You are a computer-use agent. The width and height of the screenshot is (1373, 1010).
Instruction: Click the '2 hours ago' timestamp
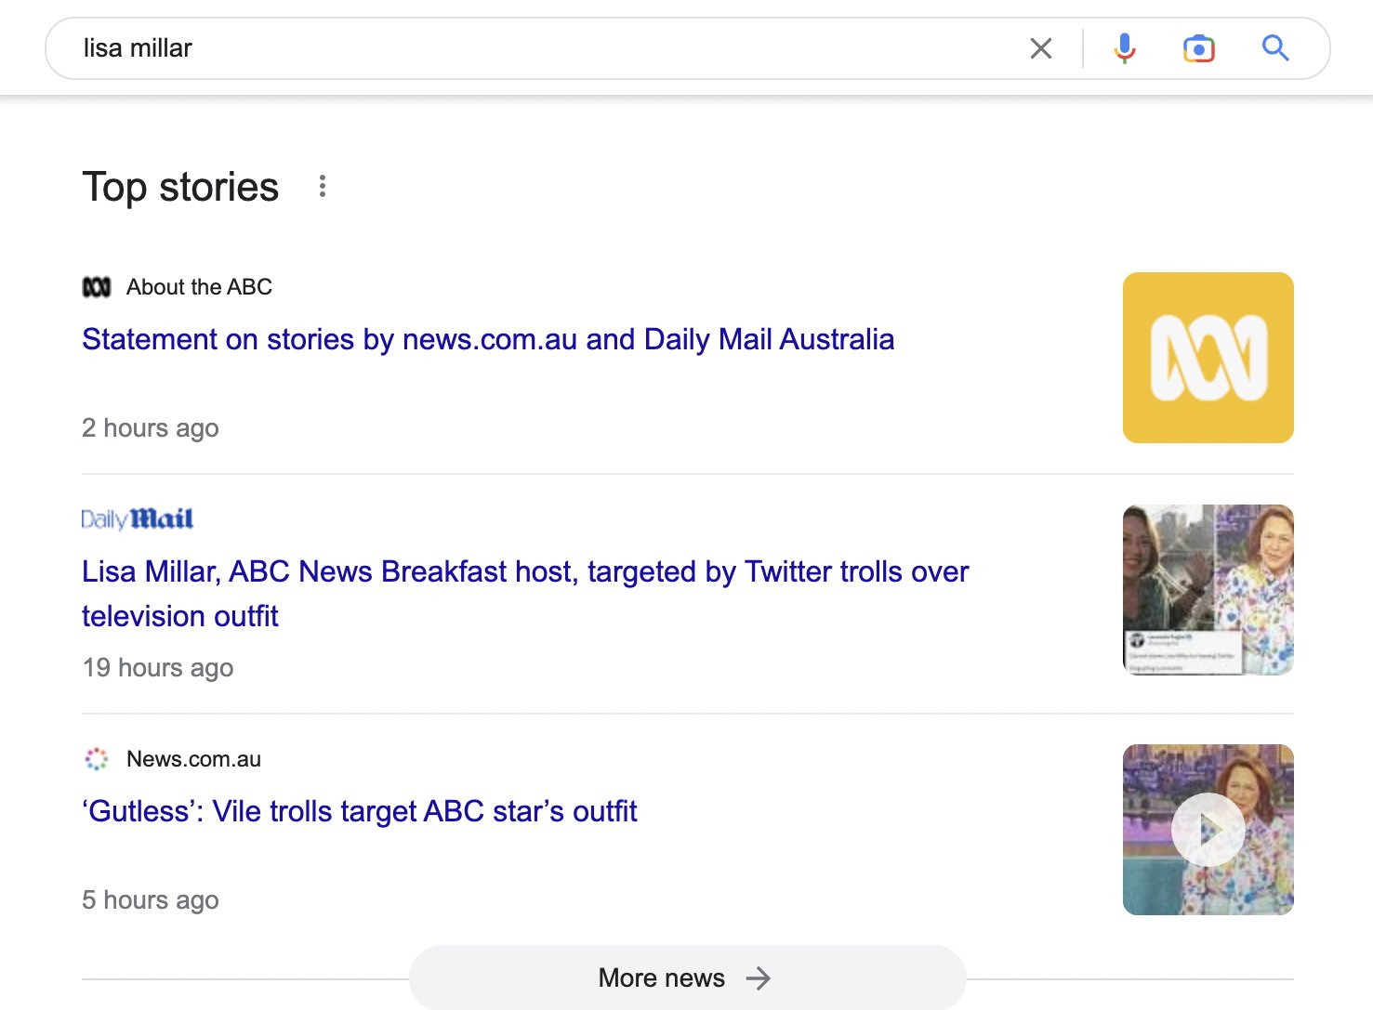(x=151, y=428)
